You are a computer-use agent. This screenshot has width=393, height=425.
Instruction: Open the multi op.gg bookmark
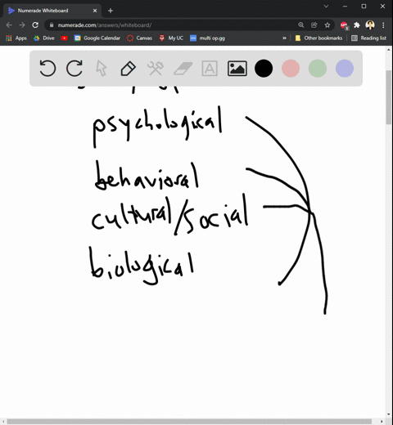tap(207, 38)
